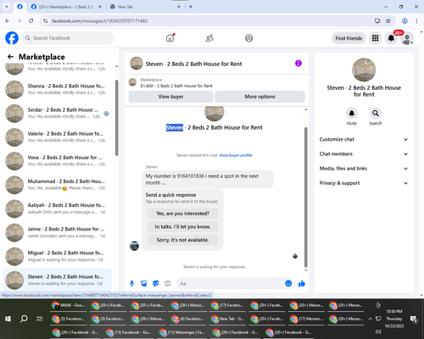Open Muhammad conversation in list

(57, 185)
